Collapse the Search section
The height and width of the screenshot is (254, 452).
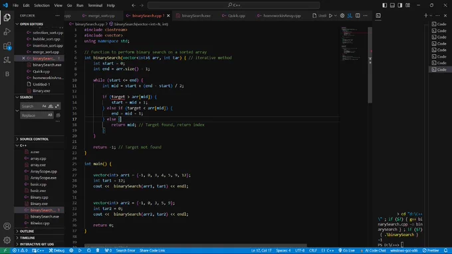[26, 97]
